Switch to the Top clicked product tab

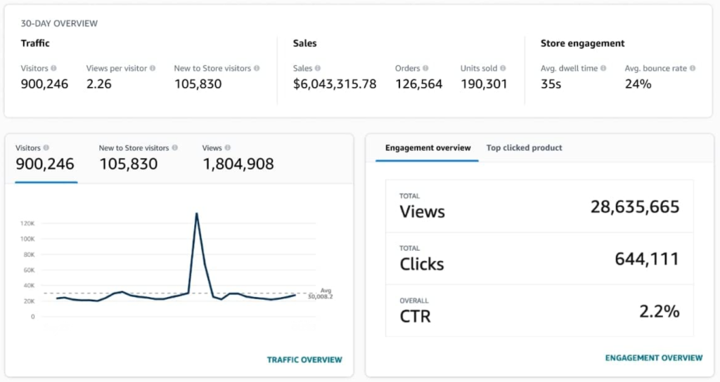524,148
